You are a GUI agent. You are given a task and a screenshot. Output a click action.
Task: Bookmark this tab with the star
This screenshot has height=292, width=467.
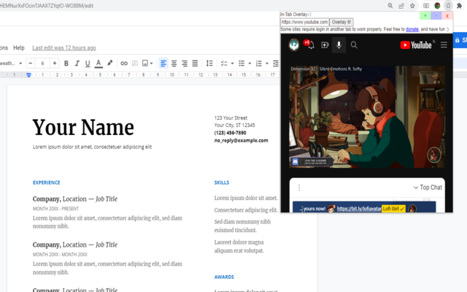point(412,6)
